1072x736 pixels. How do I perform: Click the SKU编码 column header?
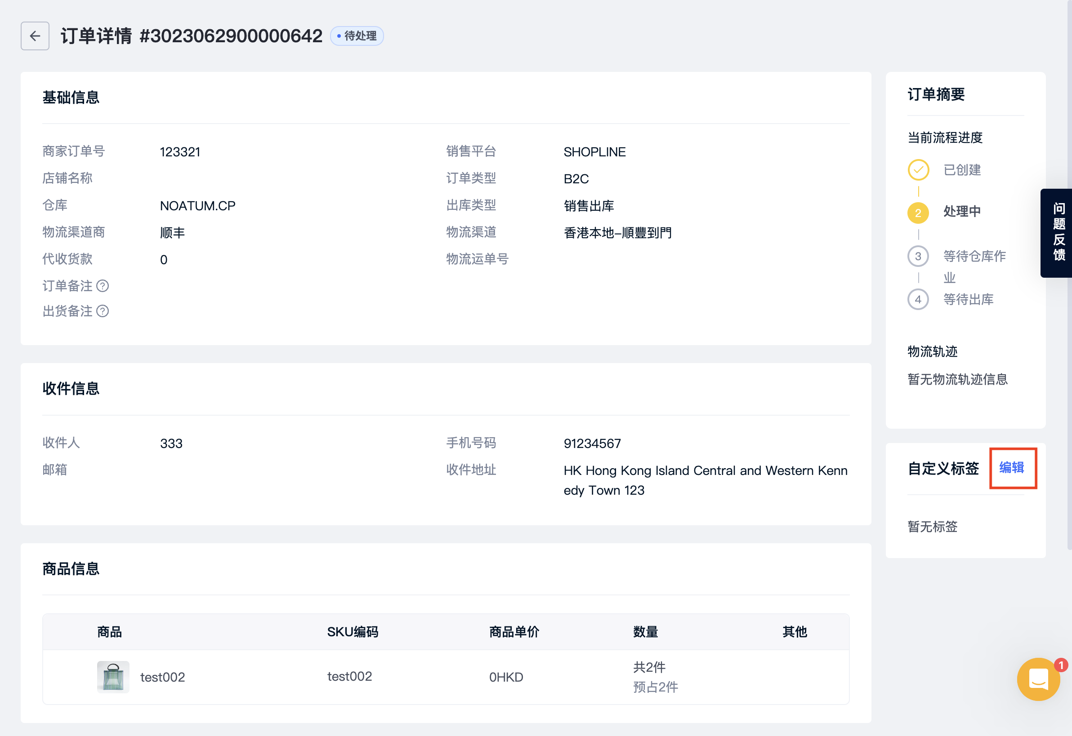tap(353, 632)
